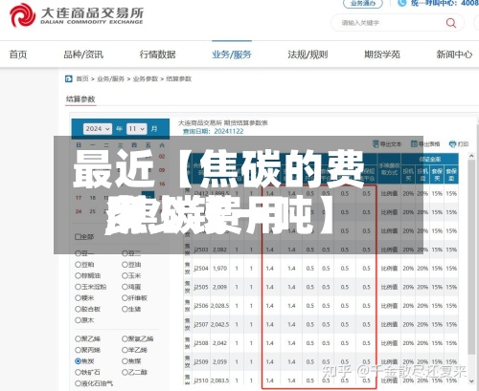The width and height of the screenshot is (479, 391).
Task: Click settlement price 1,970
Action: tap(220, 269)
